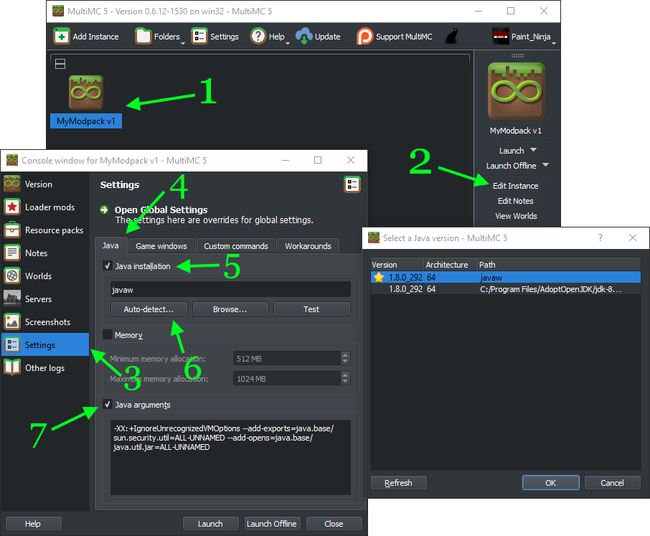Image resolution: width=650 pixels, height=536 pixels.
Task: Expand the Launch dropdown arrow in side panel
Action: (x=534, y=150)
